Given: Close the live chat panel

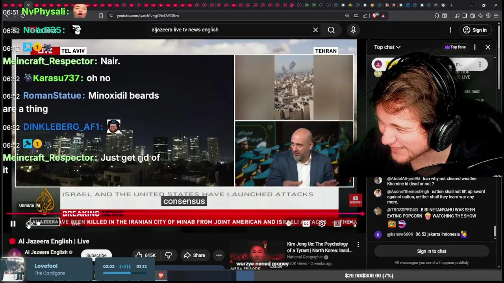Looking at the screenshot, I should (487, 47).
